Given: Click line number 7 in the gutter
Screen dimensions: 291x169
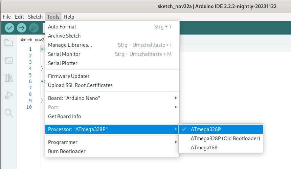Looking at the screenshot, I should 30,88.
